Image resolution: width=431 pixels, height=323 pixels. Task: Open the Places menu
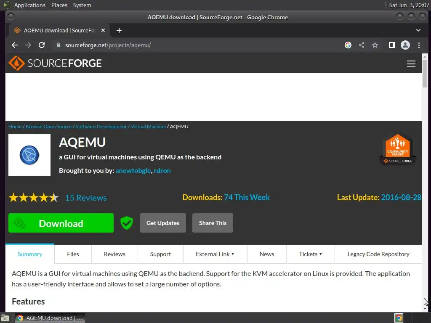(x=59, y=5)
